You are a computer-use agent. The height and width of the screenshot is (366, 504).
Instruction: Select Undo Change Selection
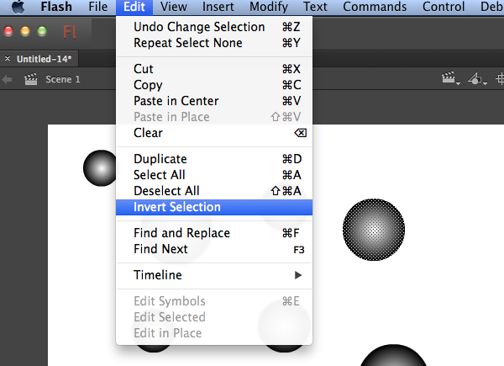pyautogui.click(x=199, y=27)
